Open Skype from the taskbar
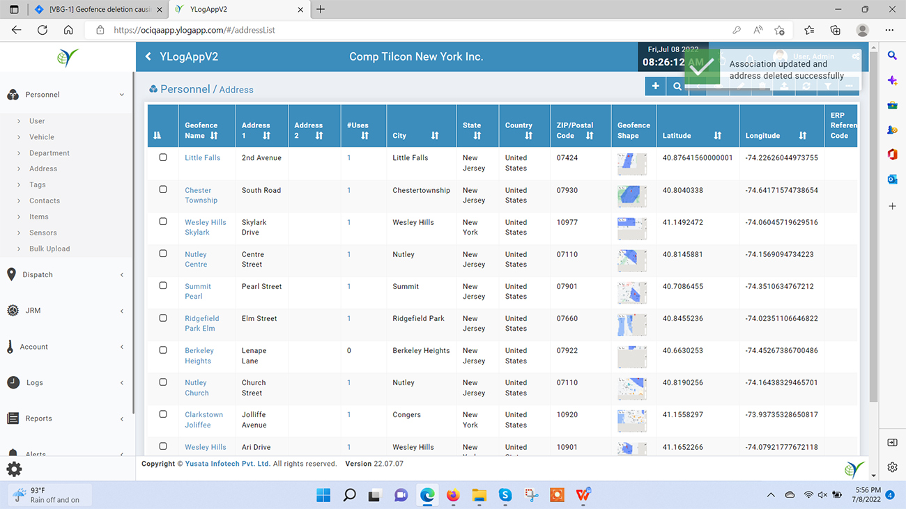Viewport: 906px width, 509px height. [505, 495]
